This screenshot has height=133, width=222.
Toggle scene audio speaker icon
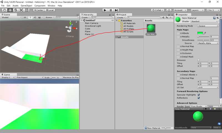coord(35,17)
